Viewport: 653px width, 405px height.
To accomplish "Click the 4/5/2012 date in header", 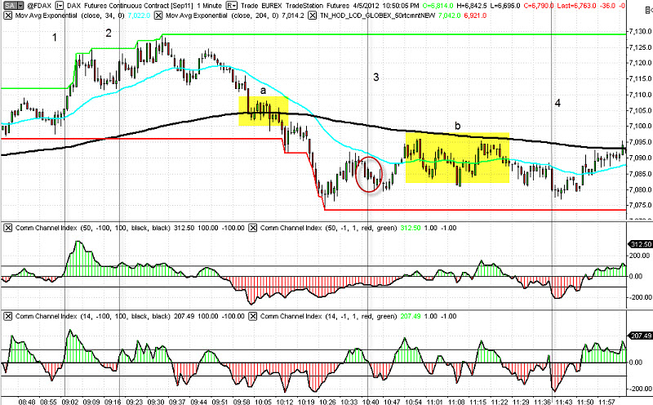I will [x=365, y=6].
